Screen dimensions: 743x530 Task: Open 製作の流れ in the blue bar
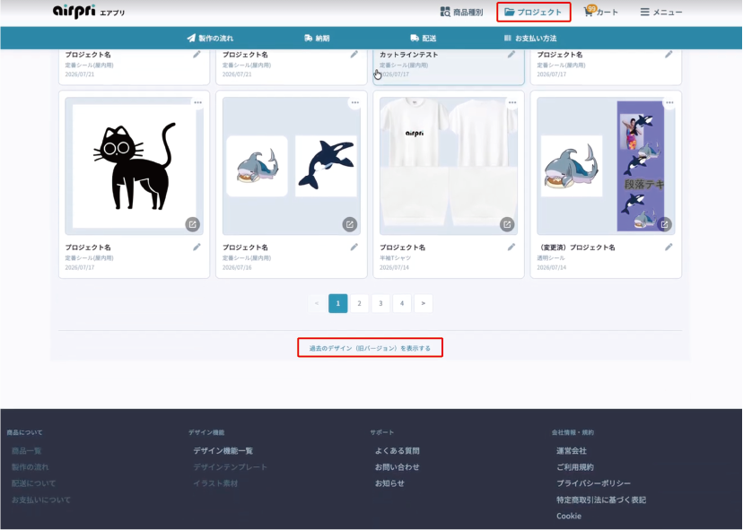[x=210, y=38]
